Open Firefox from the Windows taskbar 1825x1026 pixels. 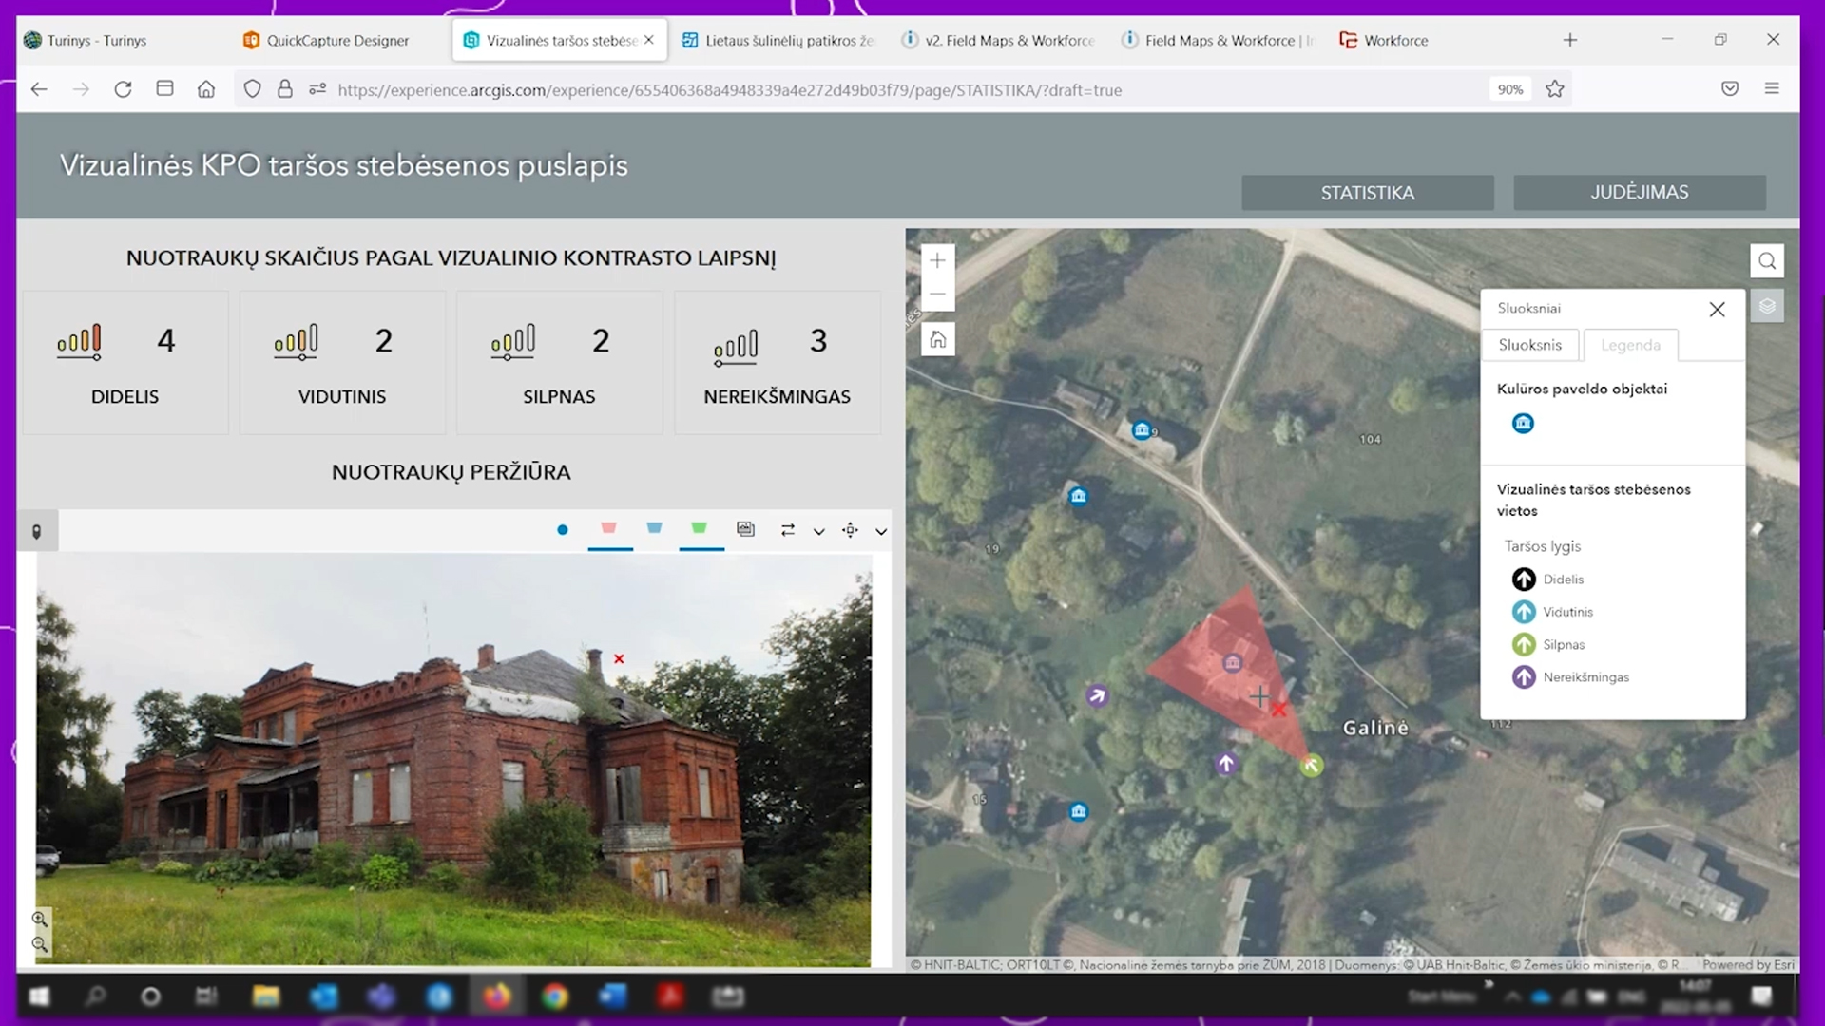(x=496, y=997)
